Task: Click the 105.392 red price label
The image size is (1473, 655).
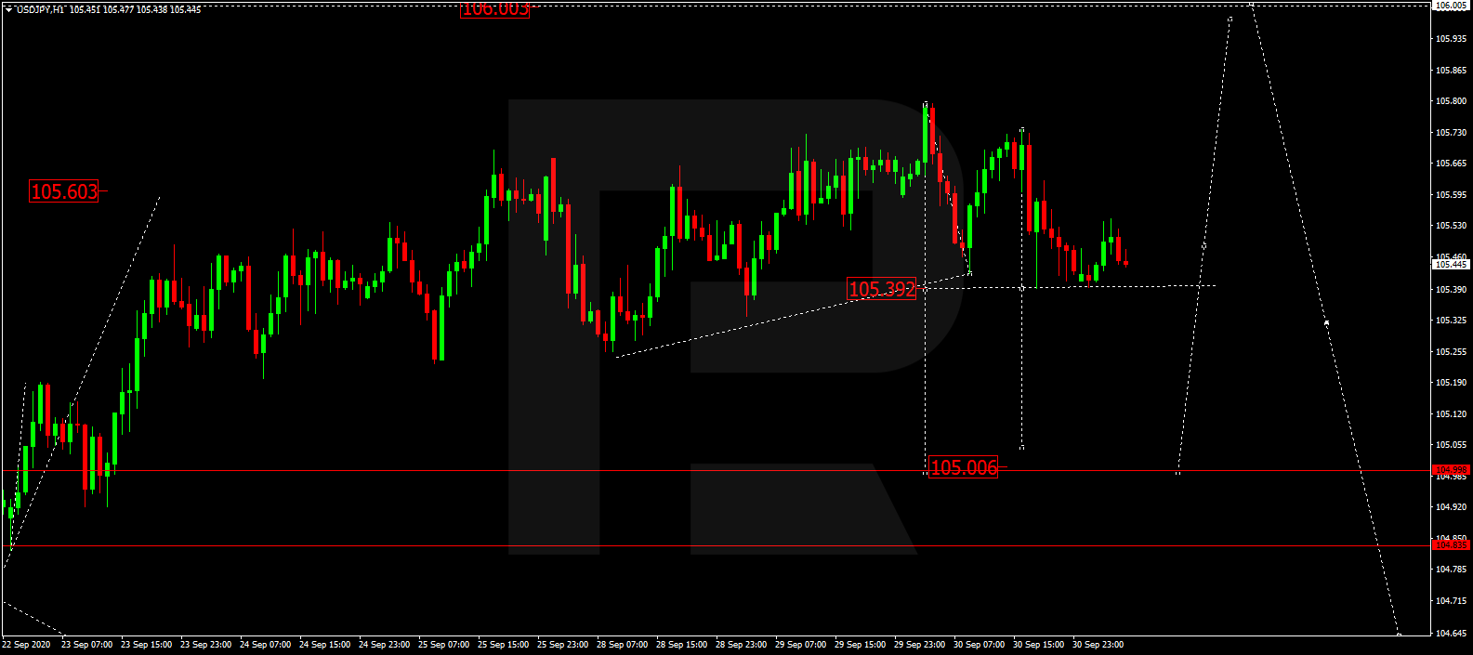Action: [x=882, y=289]
